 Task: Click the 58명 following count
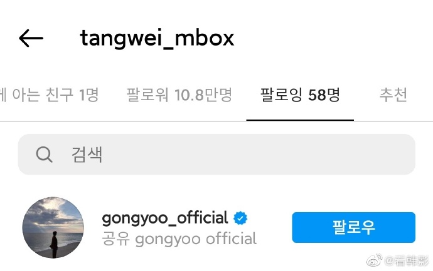324,95
